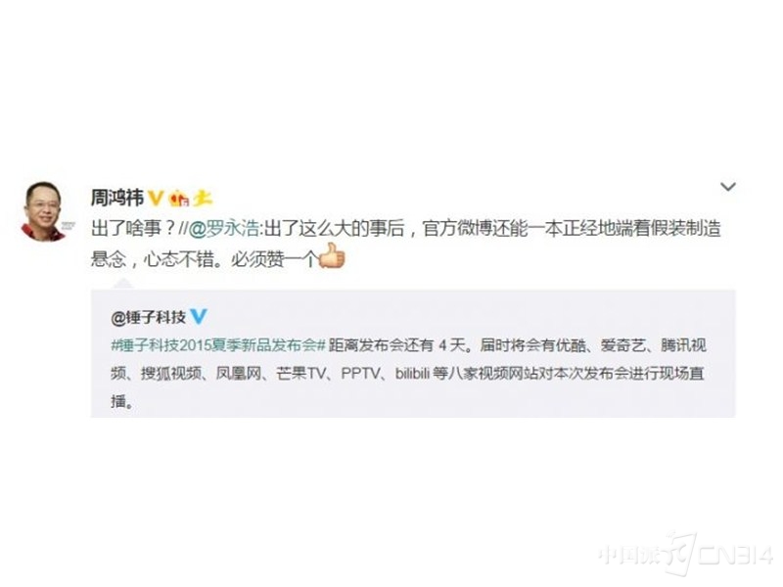Click the comment text 出了啥事？

pyautogui.click(x=132, y=229)
